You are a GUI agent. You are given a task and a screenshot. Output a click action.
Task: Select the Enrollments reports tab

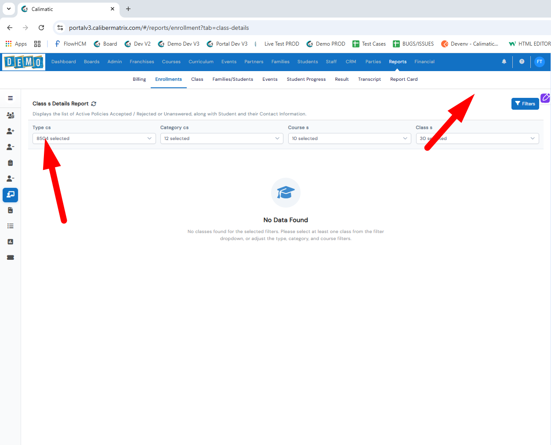point(169,79)
